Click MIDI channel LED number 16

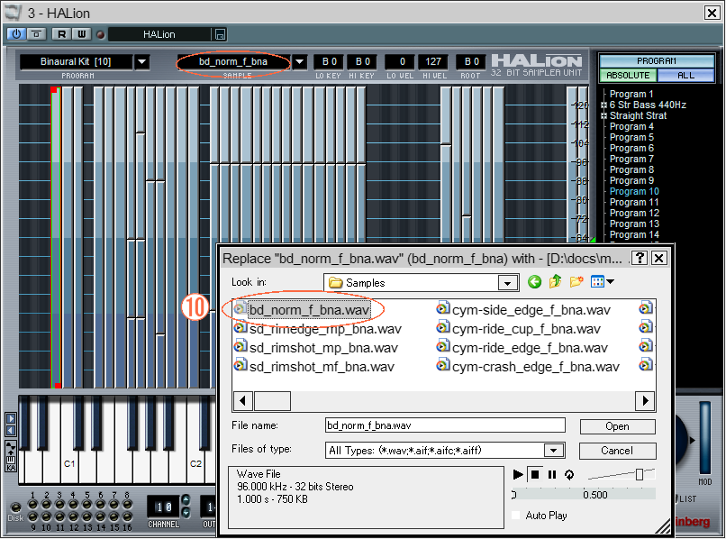coord(127,516)
